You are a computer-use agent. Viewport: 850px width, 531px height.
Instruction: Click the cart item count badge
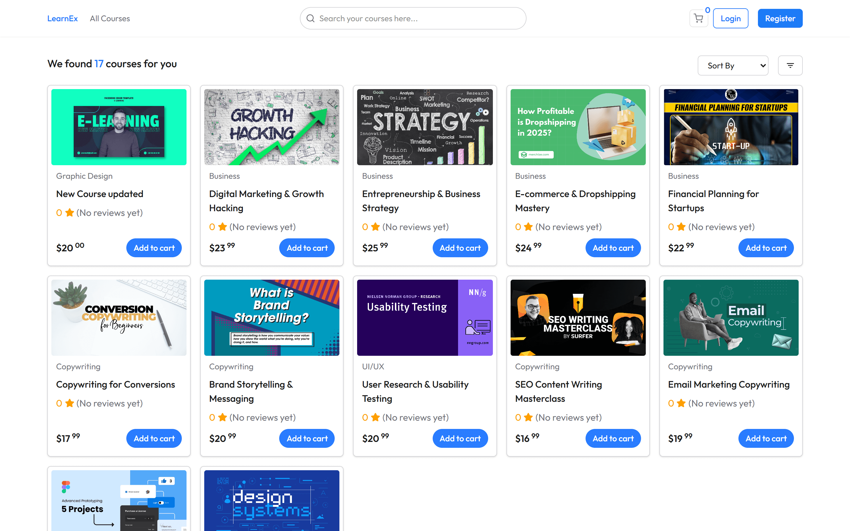pyautogui.click(x=707, y=10)
